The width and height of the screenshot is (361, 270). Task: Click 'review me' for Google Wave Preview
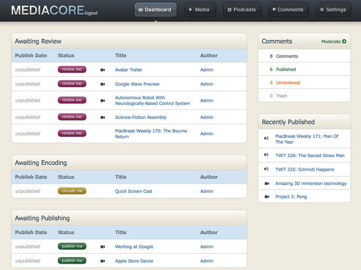click(x=72, y=84)
